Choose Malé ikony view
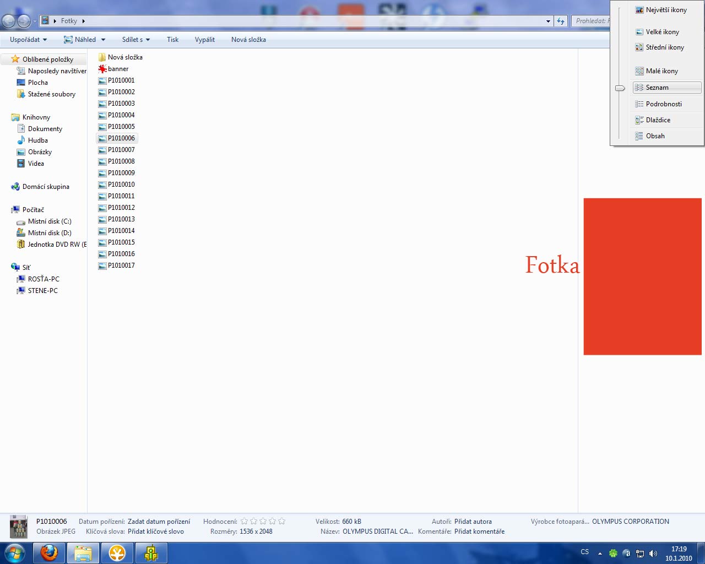 pos(666,71)
